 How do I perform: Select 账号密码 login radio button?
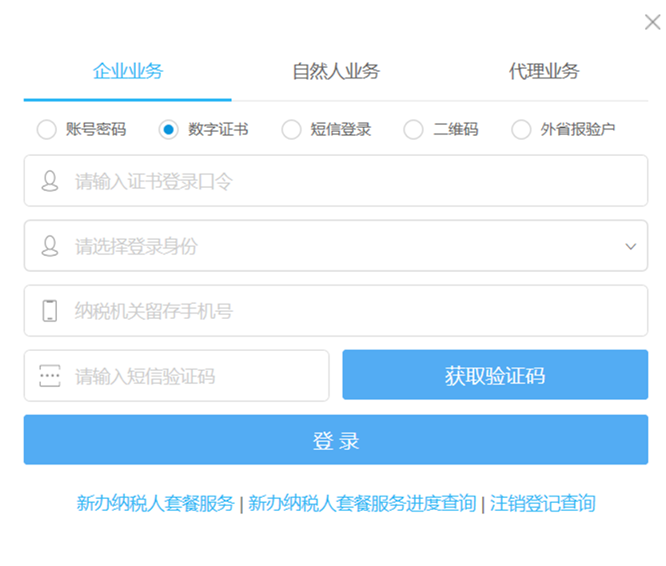coord(46,129)
